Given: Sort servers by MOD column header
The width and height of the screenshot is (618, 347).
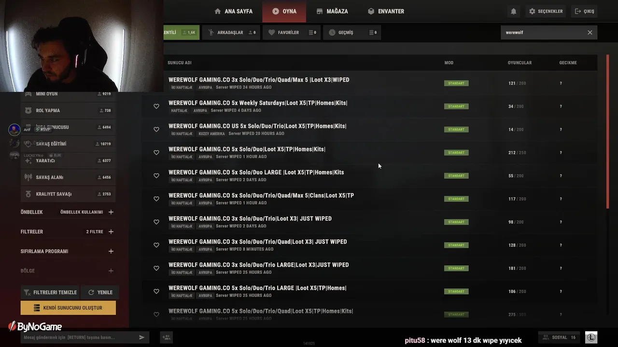Looking at the screenshot, I should tap(449, 63).
